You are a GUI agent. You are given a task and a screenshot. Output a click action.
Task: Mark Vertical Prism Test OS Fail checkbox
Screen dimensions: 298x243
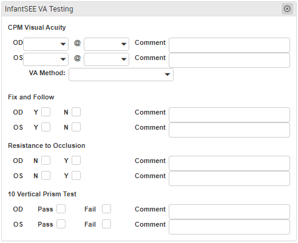click(106, 224)
